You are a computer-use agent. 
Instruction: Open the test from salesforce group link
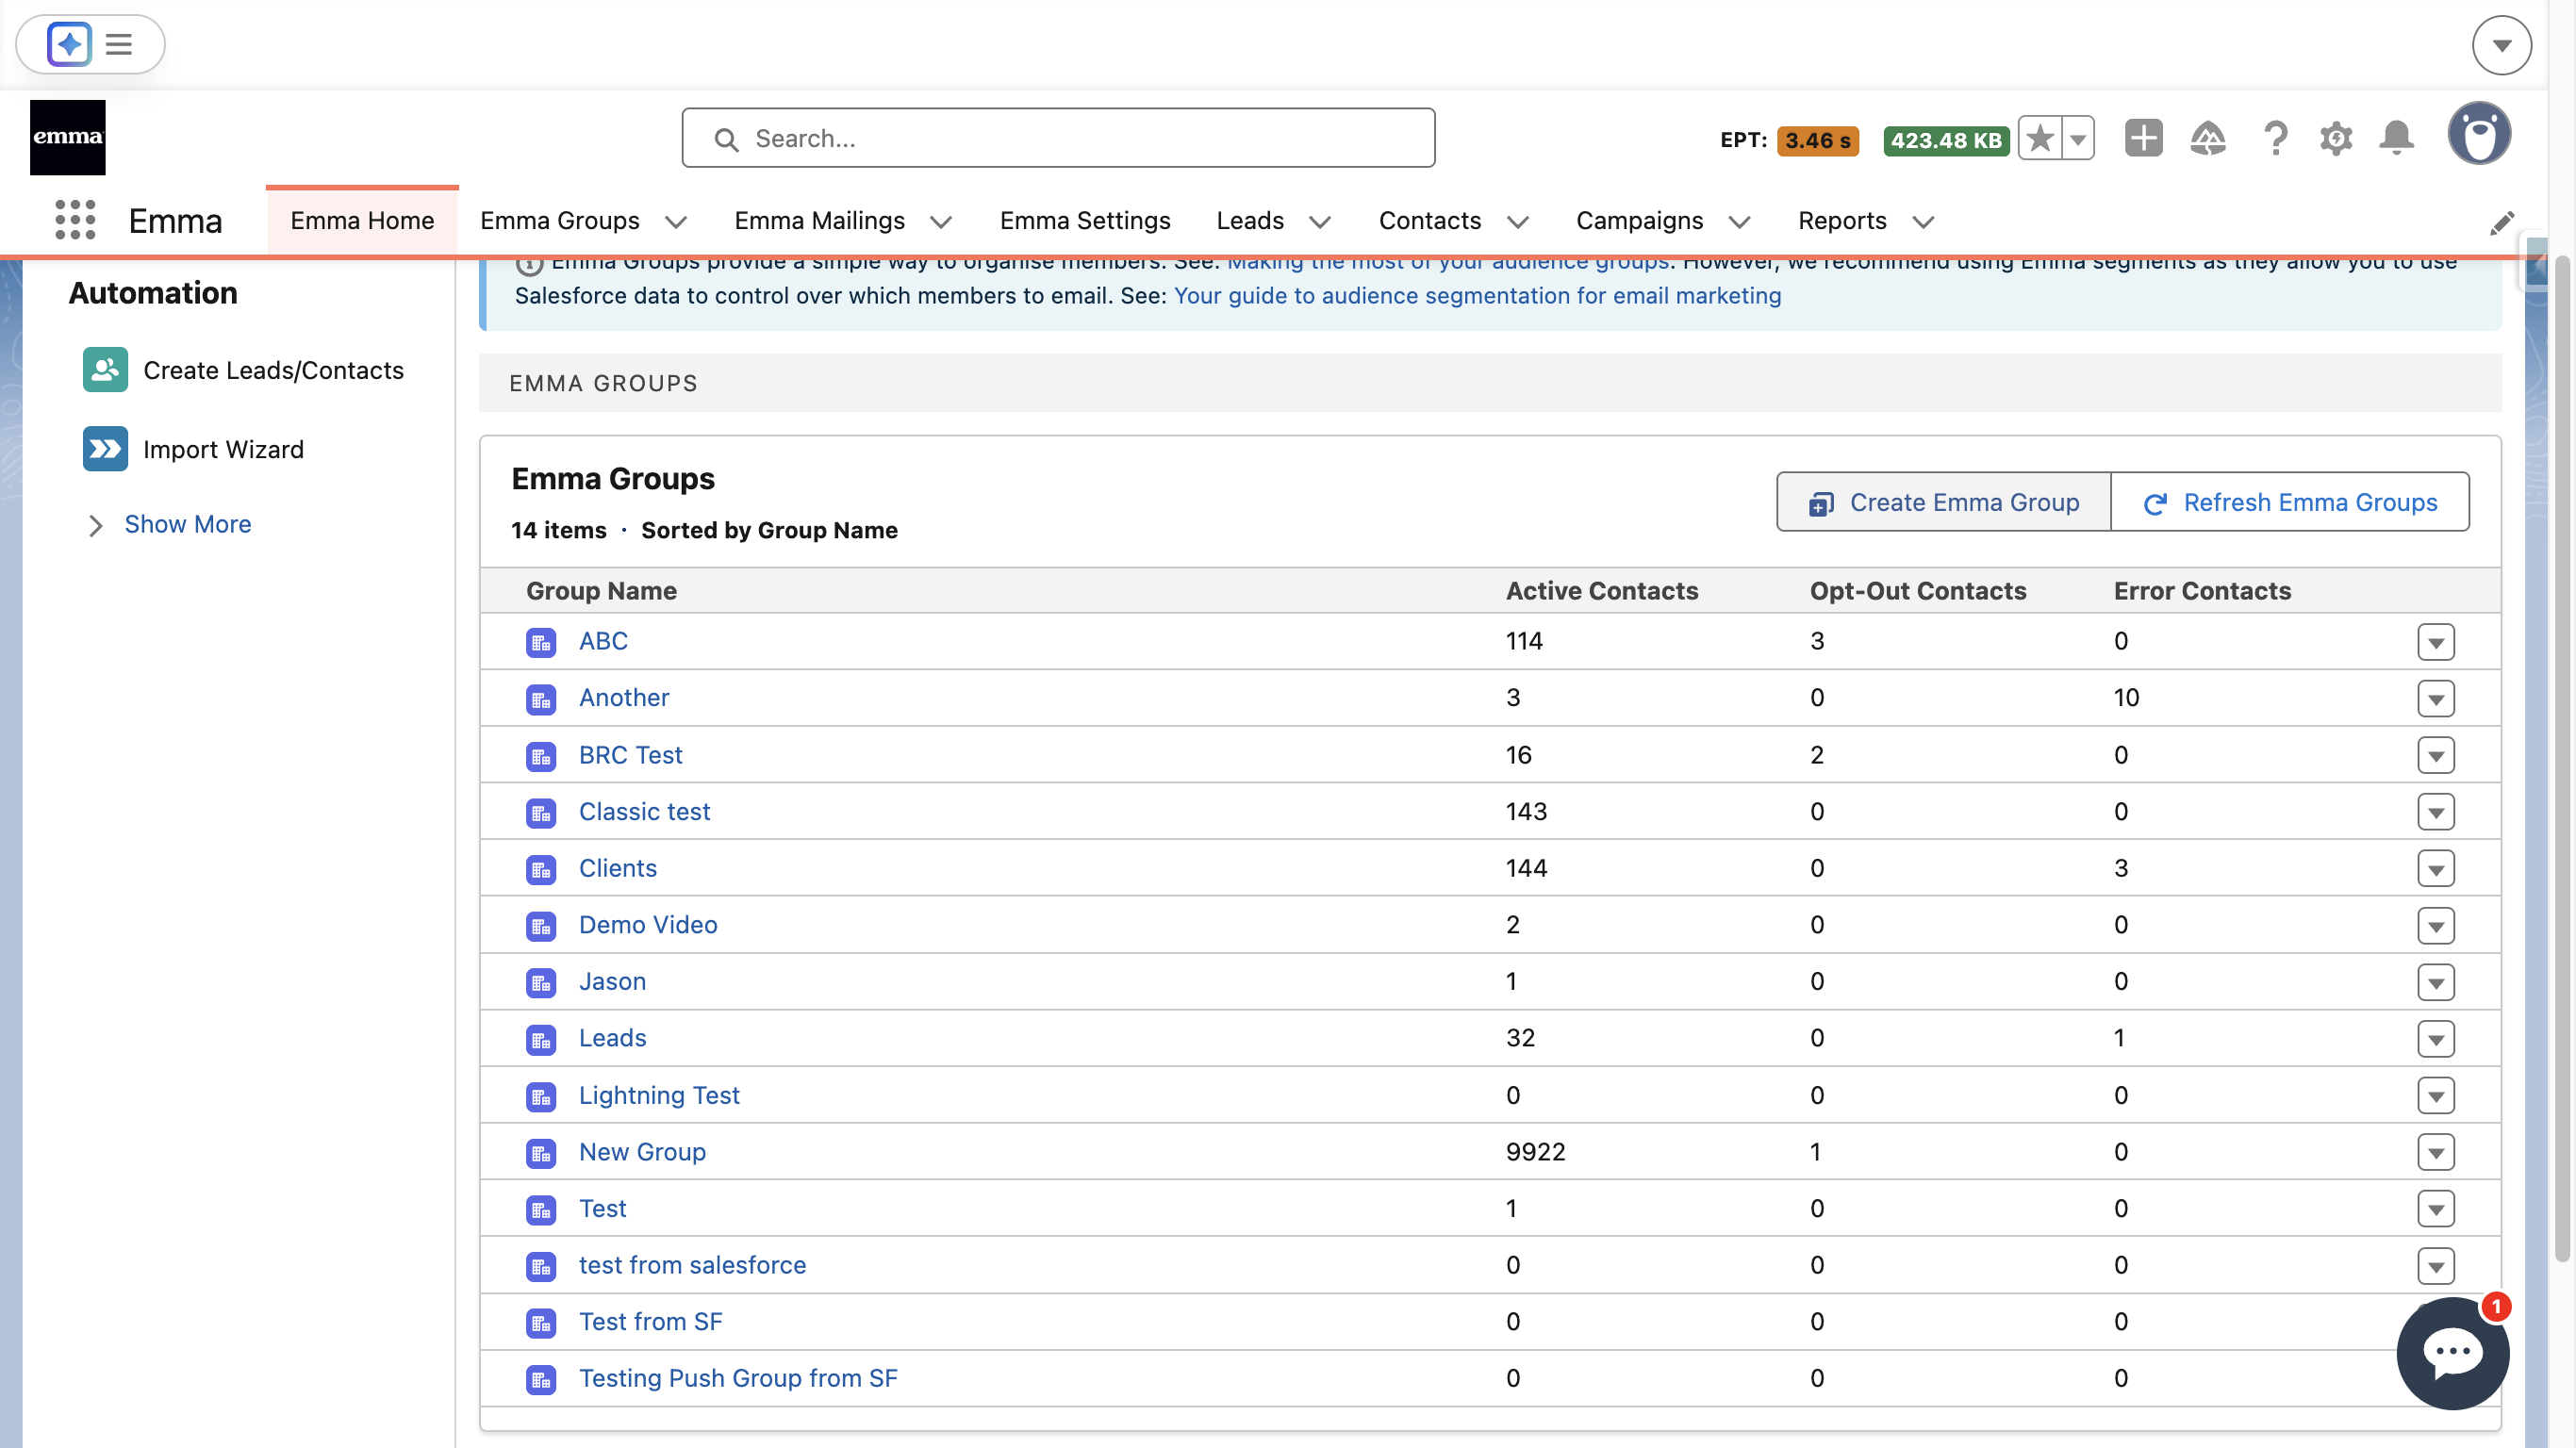click(x=692, y=1265)
